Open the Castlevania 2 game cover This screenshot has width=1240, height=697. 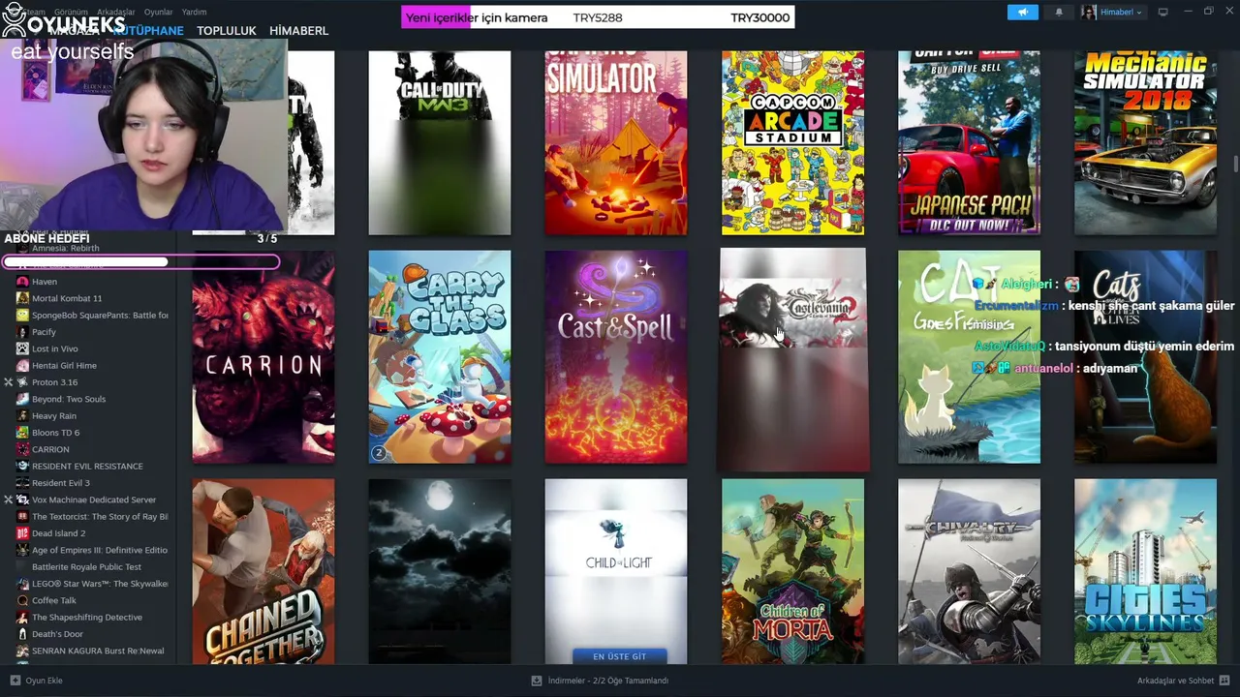tap(792, 359)
